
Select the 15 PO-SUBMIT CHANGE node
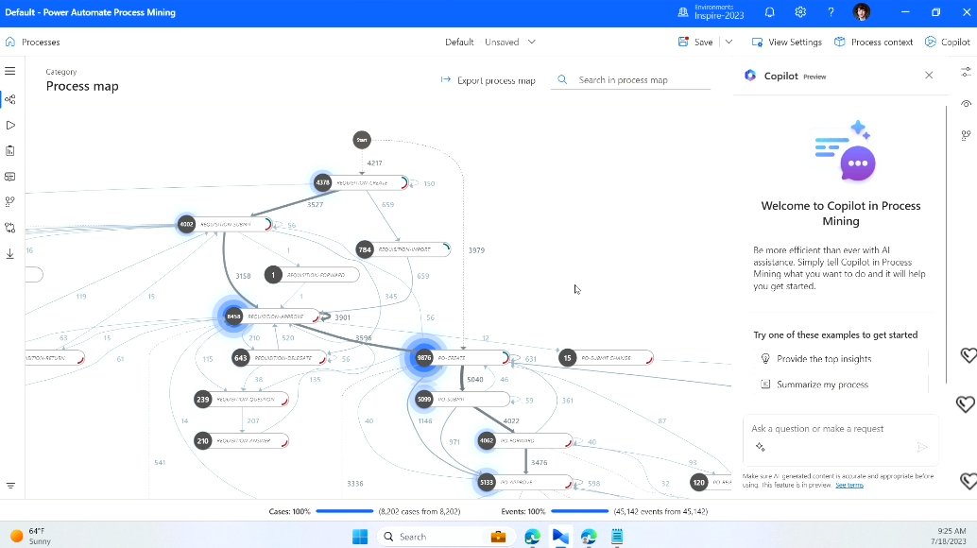(607, 358)
